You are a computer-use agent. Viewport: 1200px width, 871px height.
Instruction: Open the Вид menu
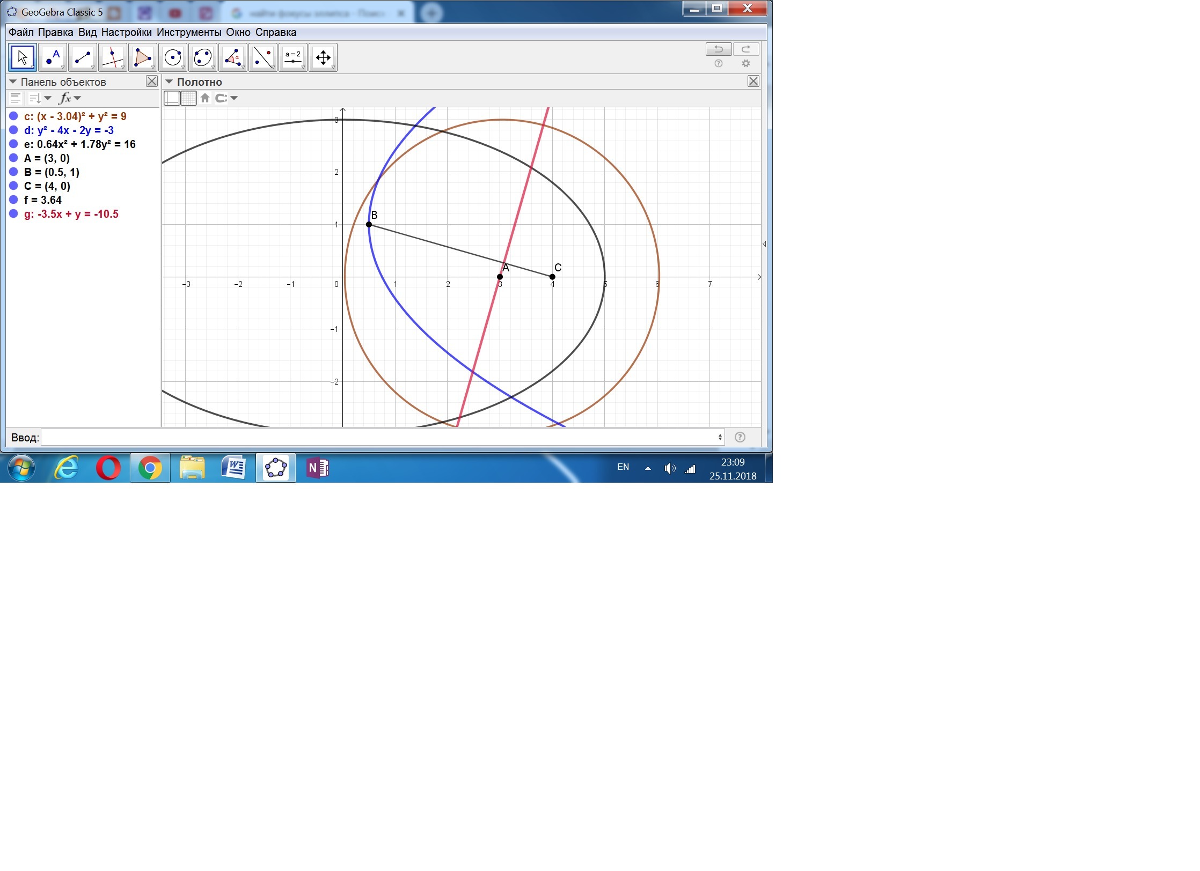tap(87, 32)
